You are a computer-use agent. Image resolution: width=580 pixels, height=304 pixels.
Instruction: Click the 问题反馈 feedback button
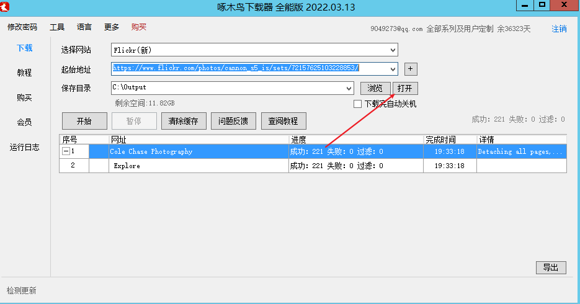[233, 121]
